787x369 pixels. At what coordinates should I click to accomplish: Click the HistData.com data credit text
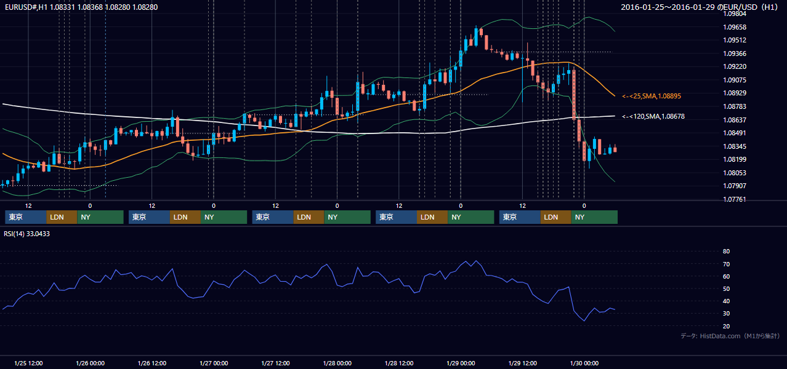(x=730, y=336)
